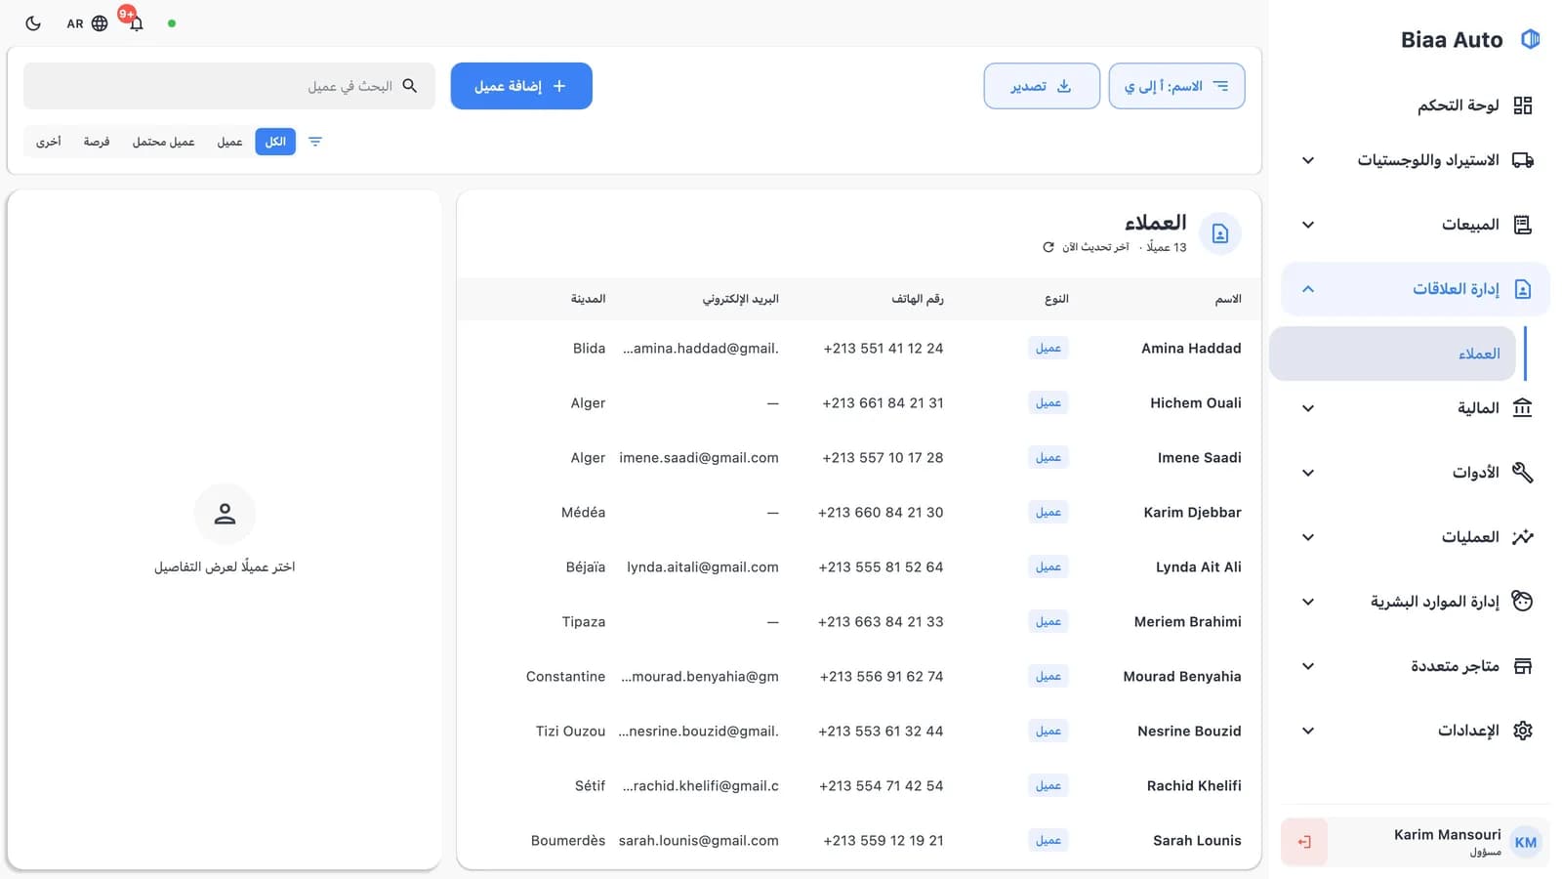Select the Amina Haddad row name
This screenshot has height=879, width=1562.
1191,348
